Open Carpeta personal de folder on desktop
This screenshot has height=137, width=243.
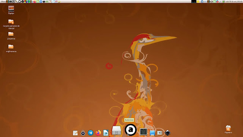tap(11, 24)
